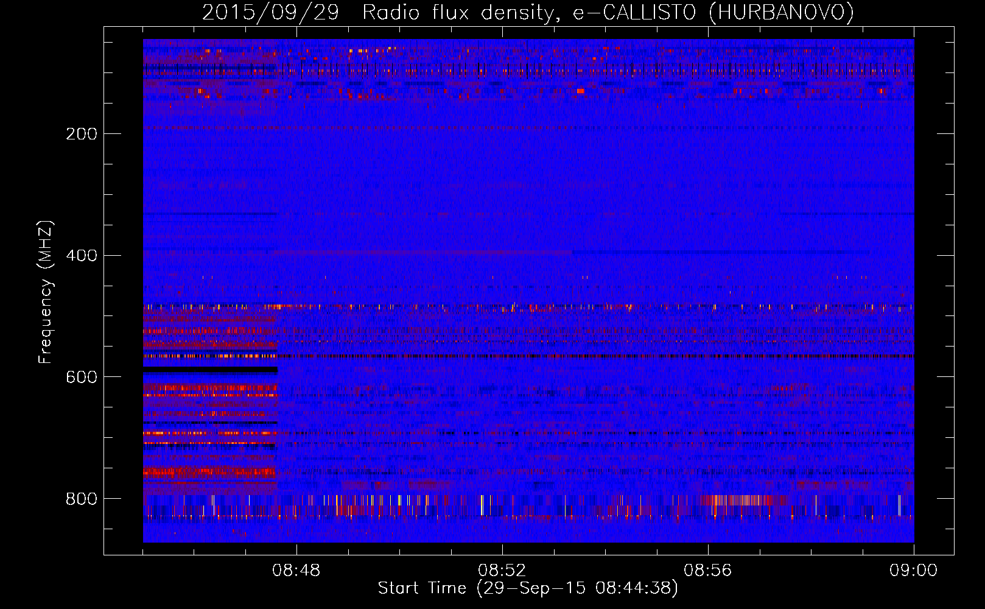Image resolution: width=985 pixels, height=609 pixels.
Task: Click the "Frequency (MHZ)" axis label
Action: point(46,292)
